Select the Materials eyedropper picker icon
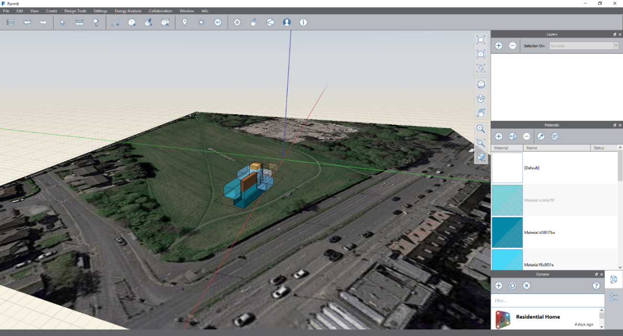 (540, 136)
